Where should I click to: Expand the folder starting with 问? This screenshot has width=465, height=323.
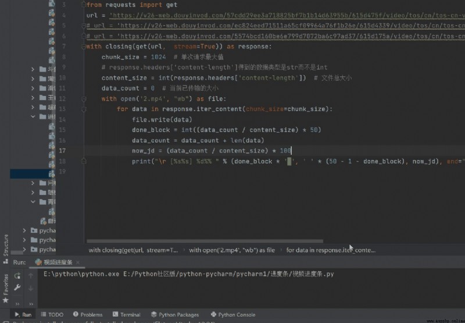(33, 183)
